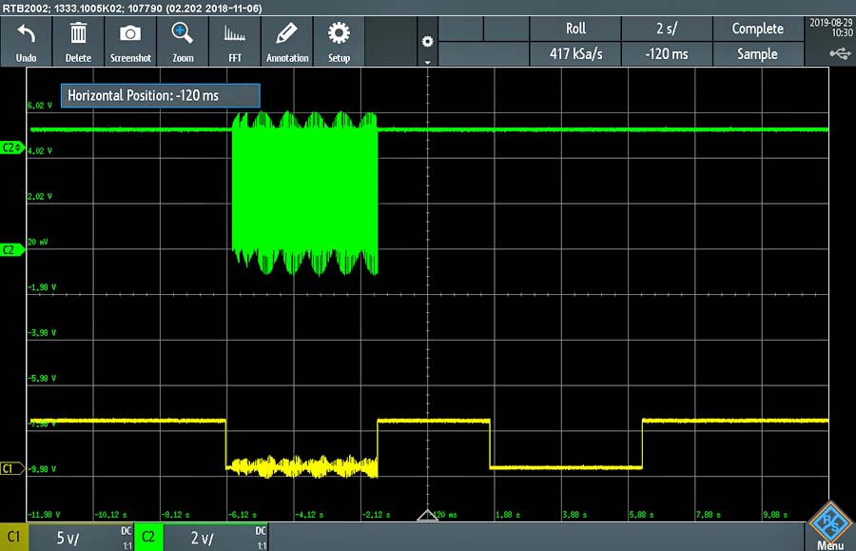Open the R&S Menu diamond button
856x551 pixels.
829,524
